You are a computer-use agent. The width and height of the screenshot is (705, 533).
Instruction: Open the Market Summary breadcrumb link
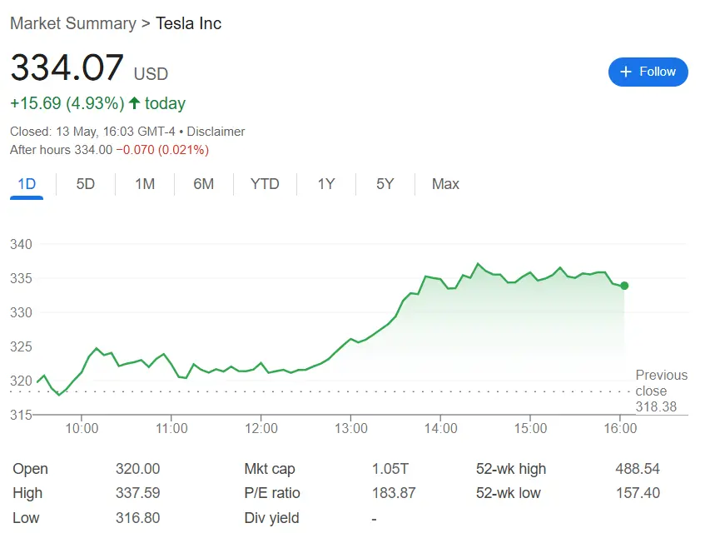[72, 23]
